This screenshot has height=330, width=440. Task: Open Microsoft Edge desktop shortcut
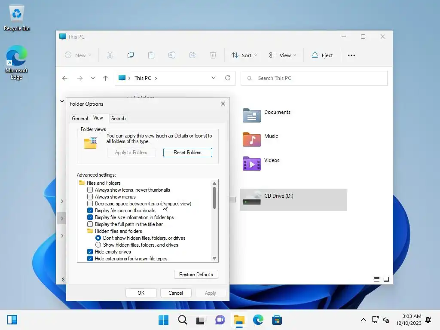17,62
